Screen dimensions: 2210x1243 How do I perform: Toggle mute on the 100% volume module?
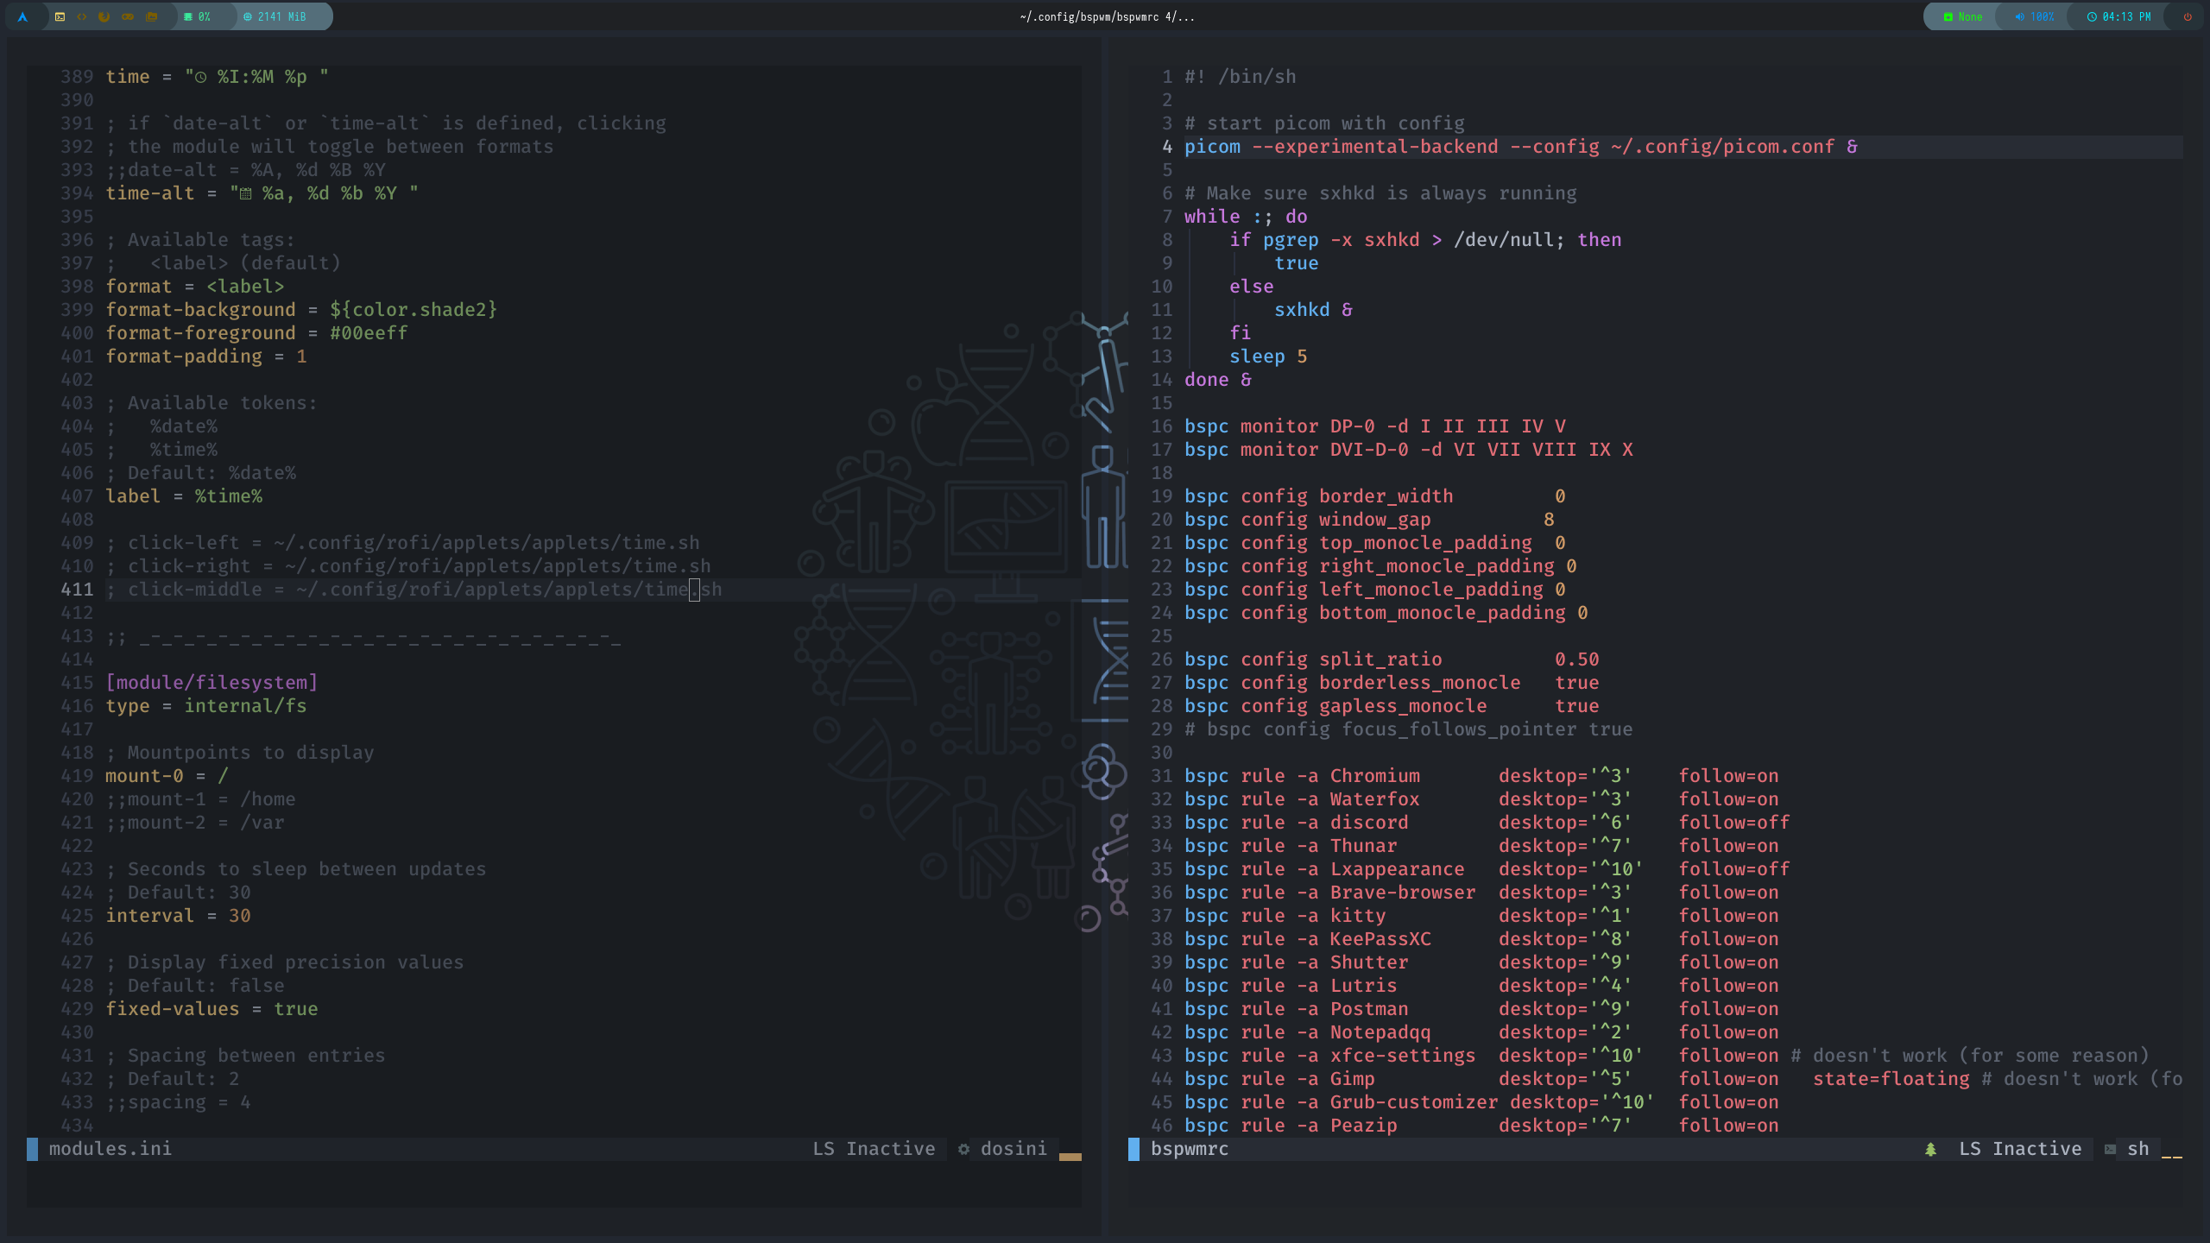tap(2034, 16)
